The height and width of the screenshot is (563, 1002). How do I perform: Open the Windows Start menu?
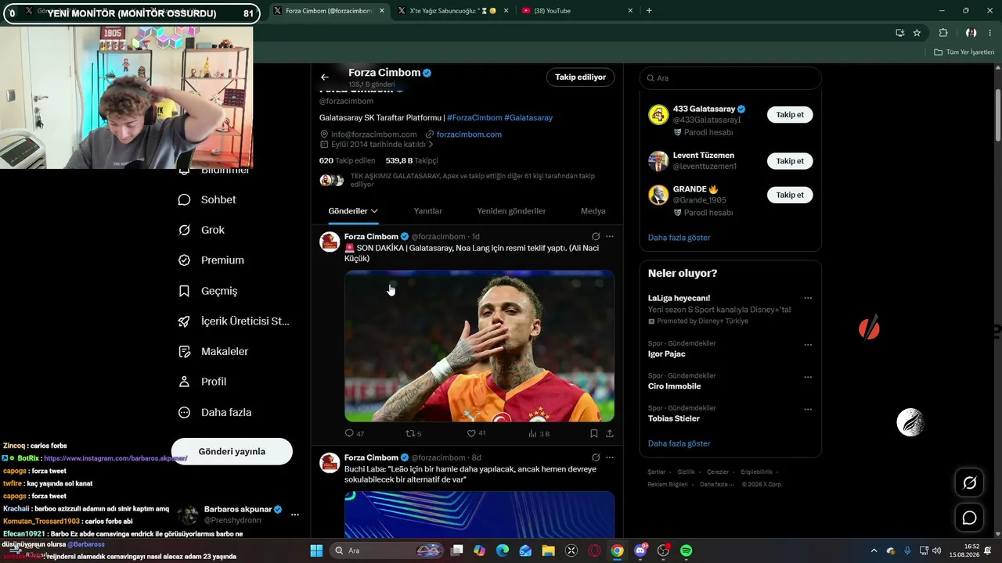pyautogui.click(x=316, y=550)
